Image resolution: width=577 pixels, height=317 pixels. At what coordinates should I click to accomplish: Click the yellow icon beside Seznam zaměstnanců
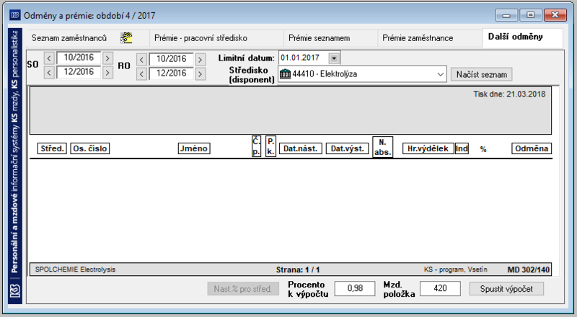[127, 38]
